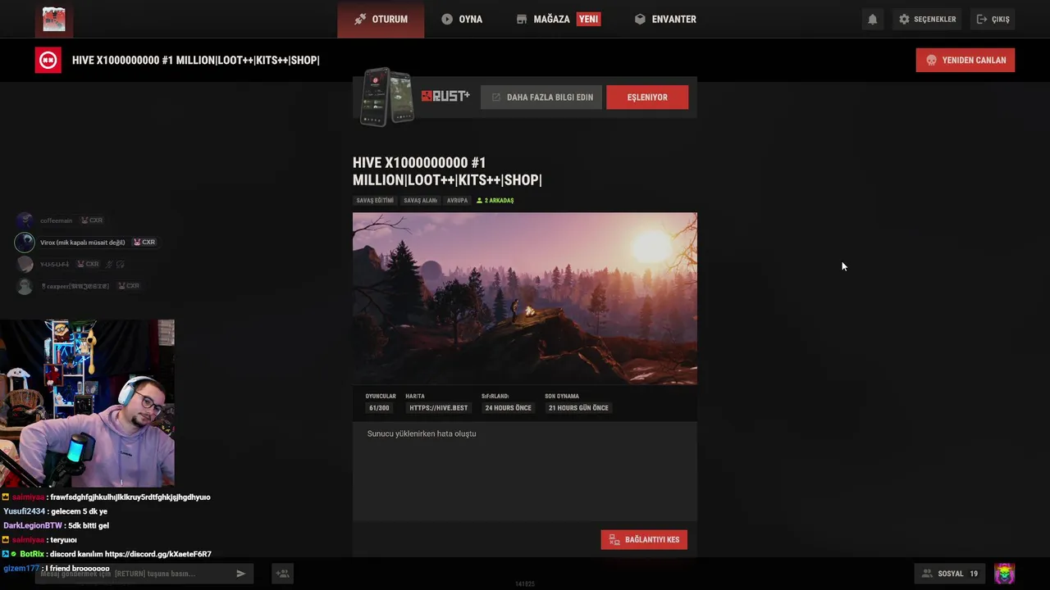The width and height of the screenshot is (1050, 590).
Task: Click the AVRUPA region tag
Action: point(457,200)
